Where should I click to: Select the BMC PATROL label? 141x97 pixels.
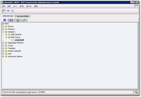(x=16, y=35)
